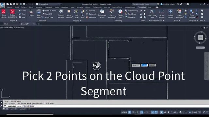Select the Z Axis clipping tool
The width and height of the screenshot is (209, 117).
pos(83,14)
